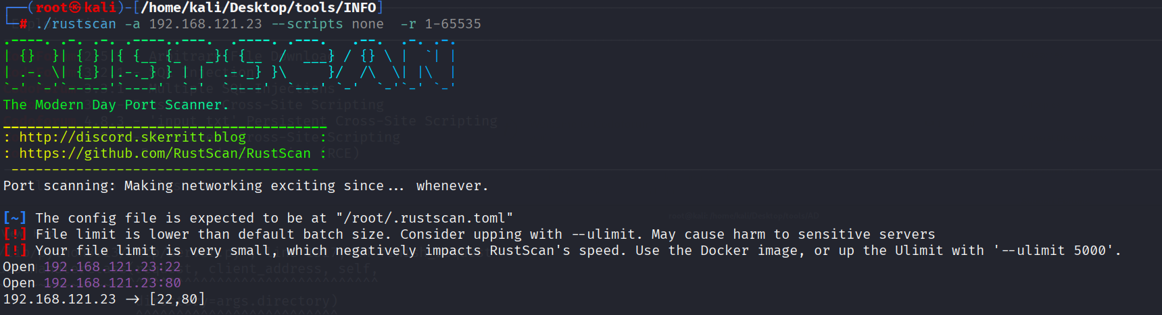The height and width of the screenshot is (315, 1162).
Task: Click the [!] marker before "Your file limit"
Action: [15, 250]
